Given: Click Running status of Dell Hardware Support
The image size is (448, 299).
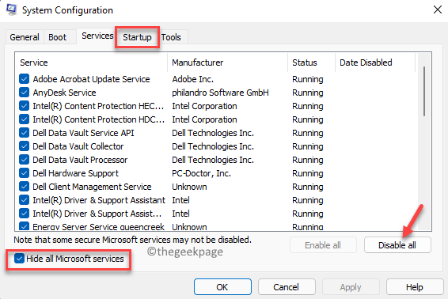Looking at the screenshot, I should pyautogui.click(x=308, y=173).
